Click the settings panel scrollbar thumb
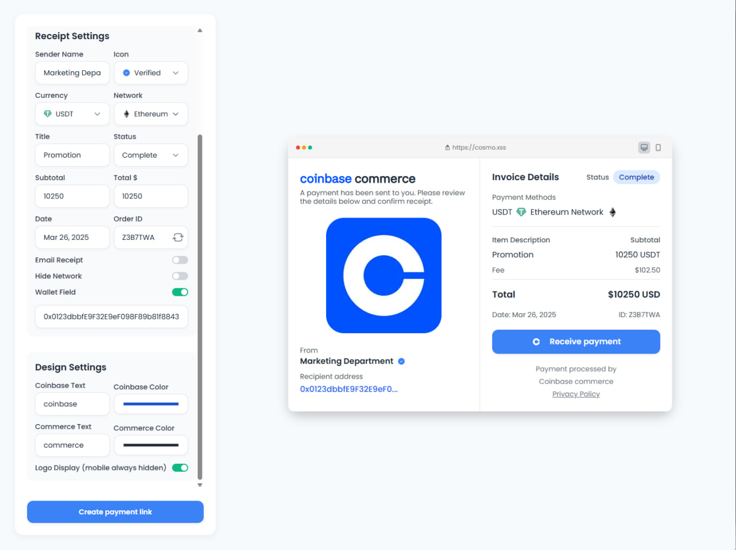Viewport: 736px width, 550px height. pyautogui.click(x=200, y=307)
